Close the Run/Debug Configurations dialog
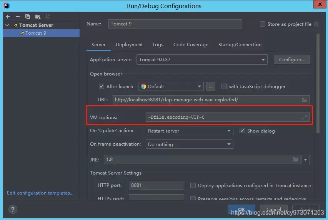The image size is (328, 220). click(320, 4)
